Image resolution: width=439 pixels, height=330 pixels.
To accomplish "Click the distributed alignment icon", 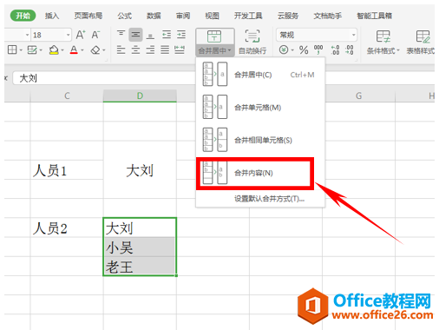I will (180, 49).
